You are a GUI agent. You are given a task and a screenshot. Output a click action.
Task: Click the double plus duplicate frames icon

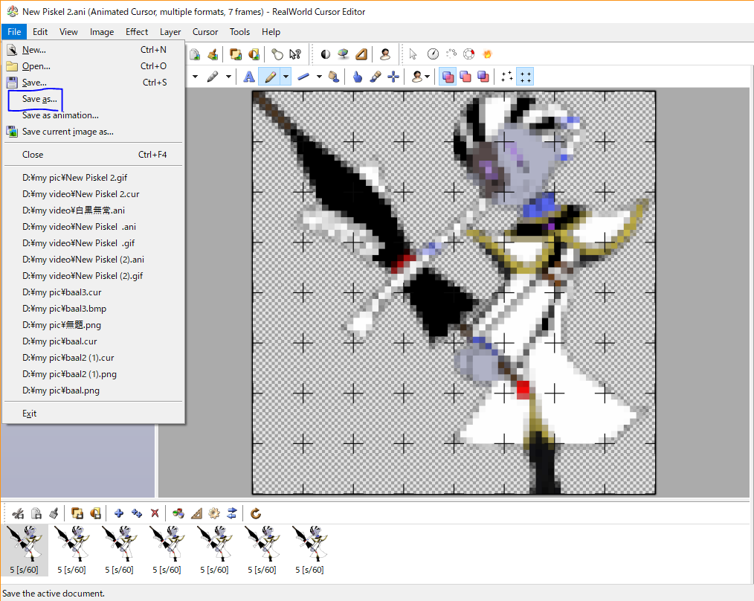[x=137, y=513]
